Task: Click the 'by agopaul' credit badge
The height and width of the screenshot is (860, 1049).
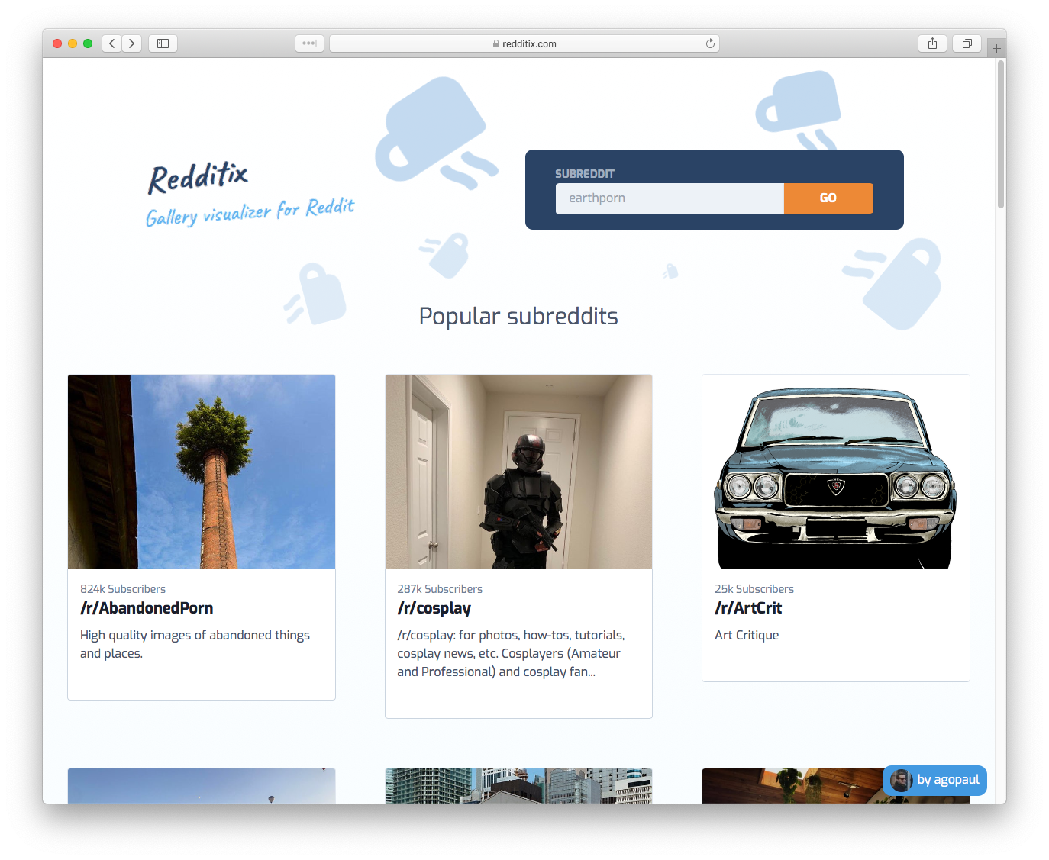Action: [944, 780]
